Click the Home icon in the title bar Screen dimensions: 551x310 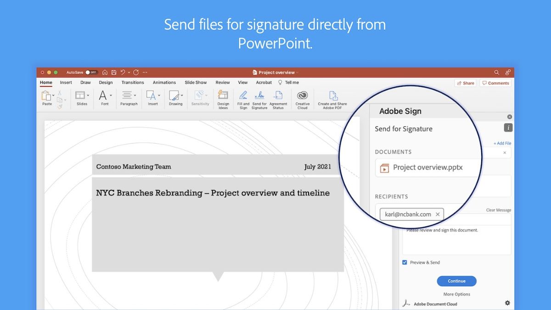point(105,73)
